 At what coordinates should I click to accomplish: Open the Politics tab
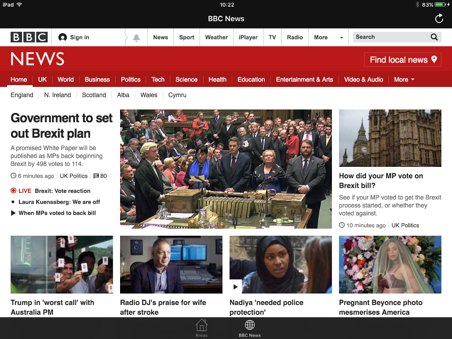coord(131,79)
